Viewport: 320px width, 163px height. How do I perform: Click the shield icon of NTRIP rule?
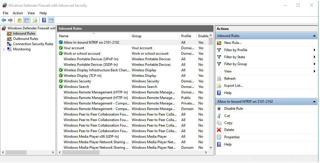61,42
